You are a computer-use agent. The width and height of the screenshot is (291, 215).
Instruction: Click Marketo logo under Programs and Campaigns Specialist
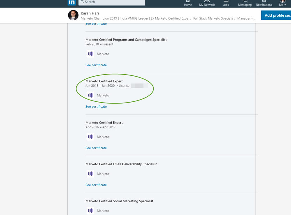(x=90, y=54)
